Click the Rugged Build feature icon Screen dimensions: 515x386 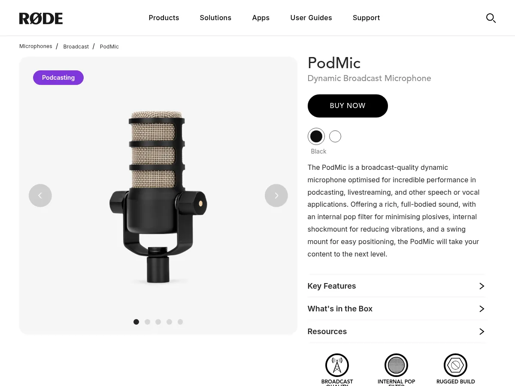click(455, 365)
